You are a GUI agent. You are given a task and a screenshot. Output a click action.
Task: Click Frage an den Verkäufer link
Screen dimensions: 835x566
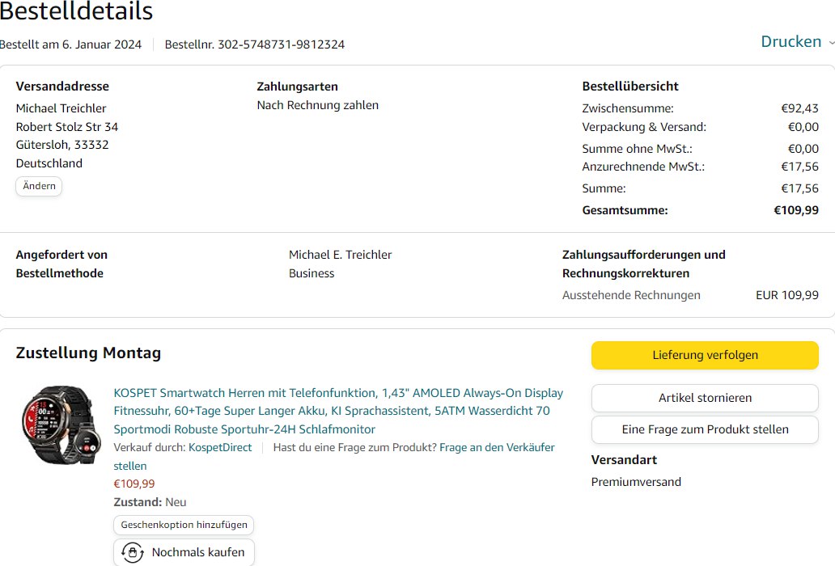497,447
